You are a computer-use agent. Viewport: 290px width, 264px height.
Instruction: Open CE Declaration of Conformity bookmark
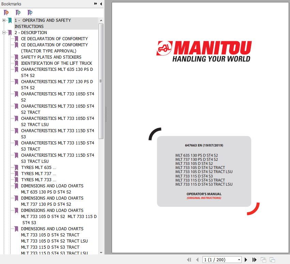point(54,39)
